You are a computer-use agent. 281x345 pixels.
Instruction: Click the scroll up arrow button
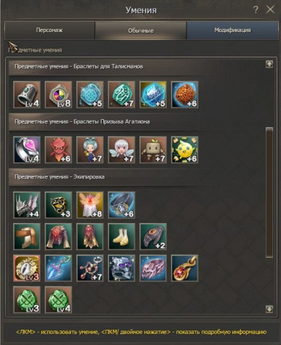[269, 64]
